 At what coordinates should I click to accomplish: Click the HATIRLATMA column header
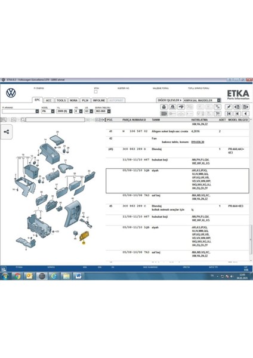click(x=199, y=120)
